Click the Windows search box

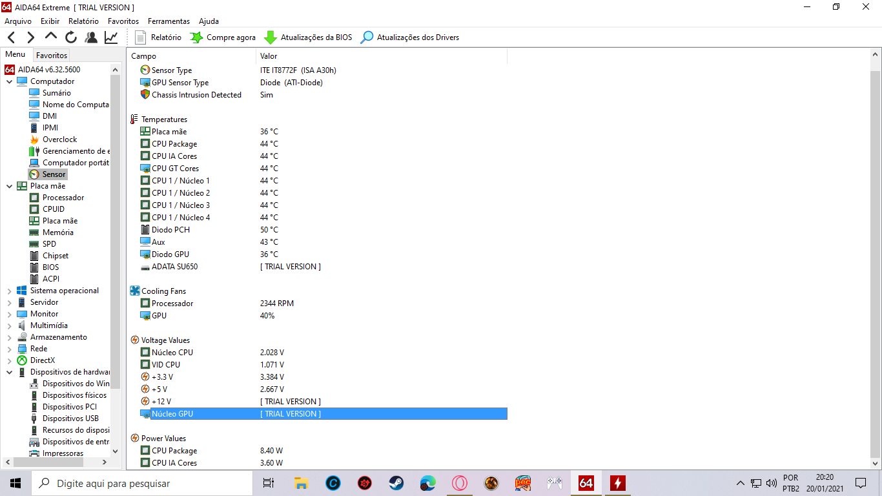[x=141, y=483]
